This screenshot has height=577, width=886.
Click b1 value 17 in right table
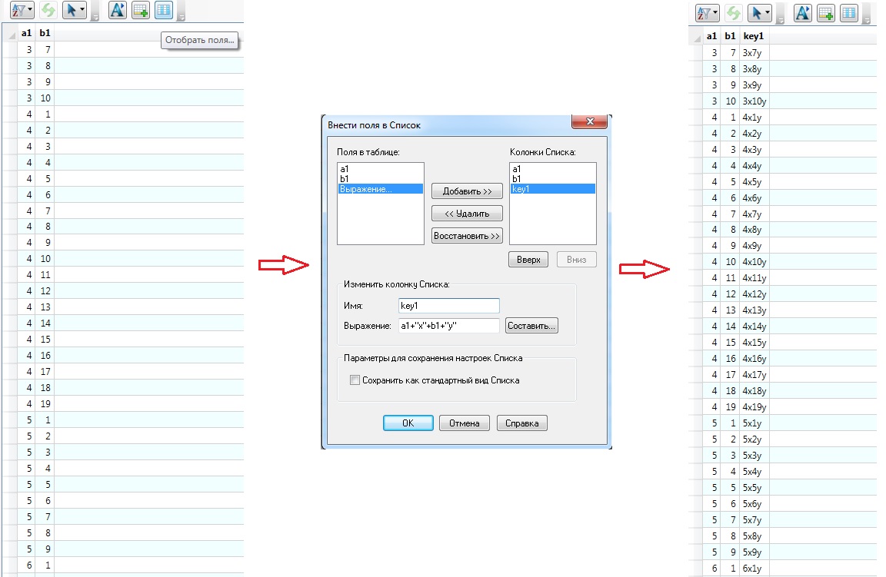pyautogui.click(x=731, y=375)
